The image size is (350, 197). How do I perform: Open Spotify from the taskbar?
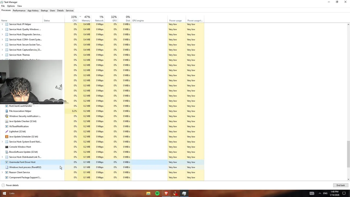coord(157,193)
